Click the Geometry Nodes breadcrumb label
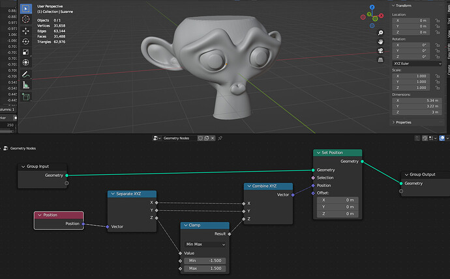This screenshot has height=279, width=450. click(23, 148)
